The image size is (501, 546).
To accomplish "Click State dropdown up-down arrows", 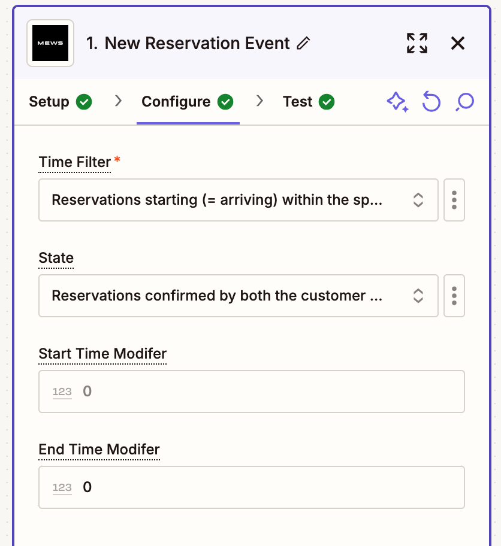I will pyautogui.click(x=418, y=296).
